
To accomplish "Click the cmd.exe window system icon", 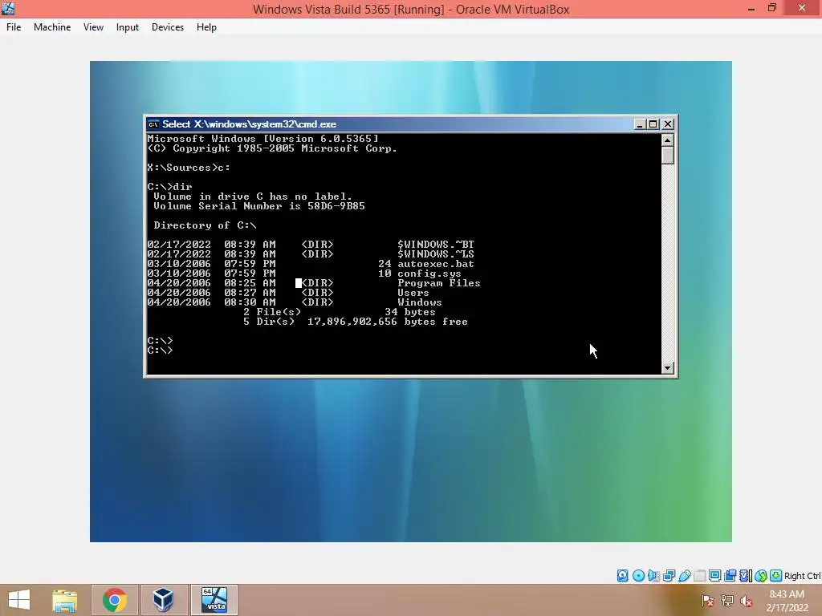I will click(153, 124).
